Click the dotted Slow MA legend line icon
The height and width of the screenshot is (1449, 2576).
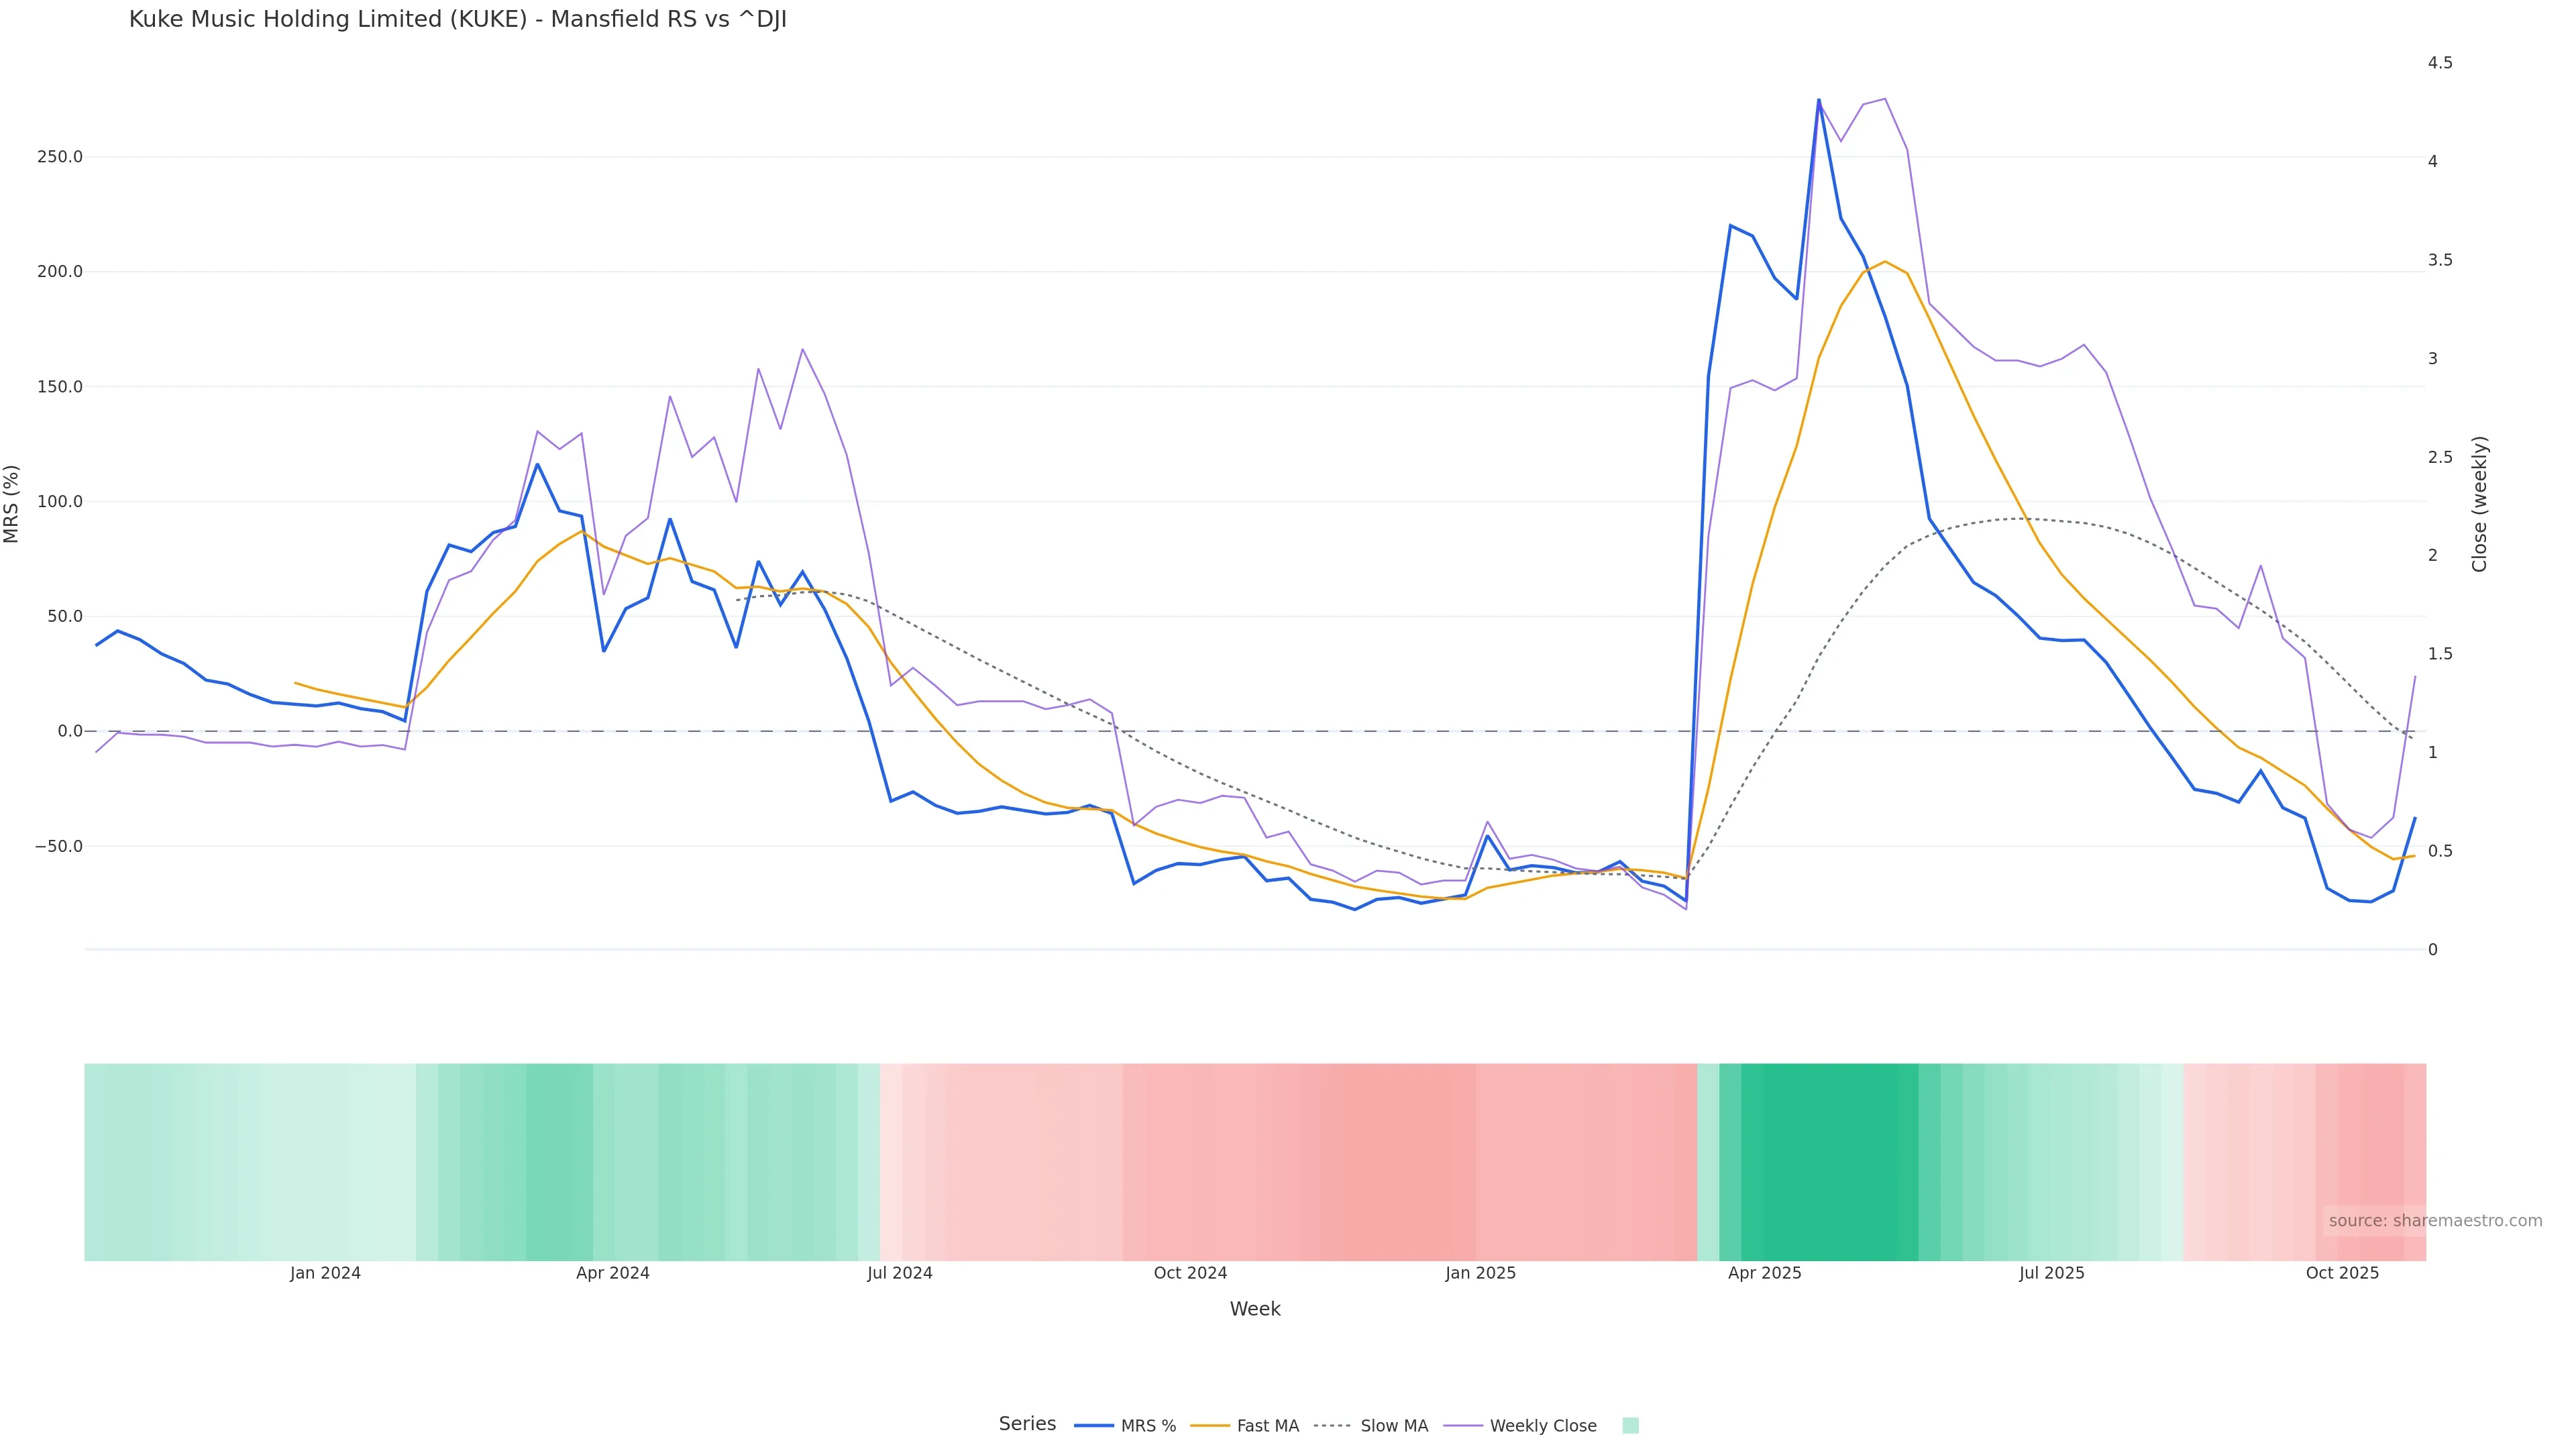click(x=1332, y=1426)
